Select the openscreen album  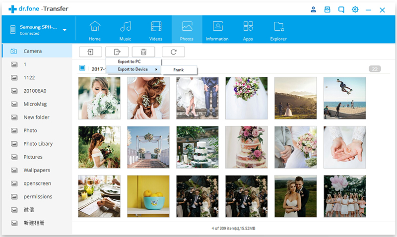click(x=37, y=183)
